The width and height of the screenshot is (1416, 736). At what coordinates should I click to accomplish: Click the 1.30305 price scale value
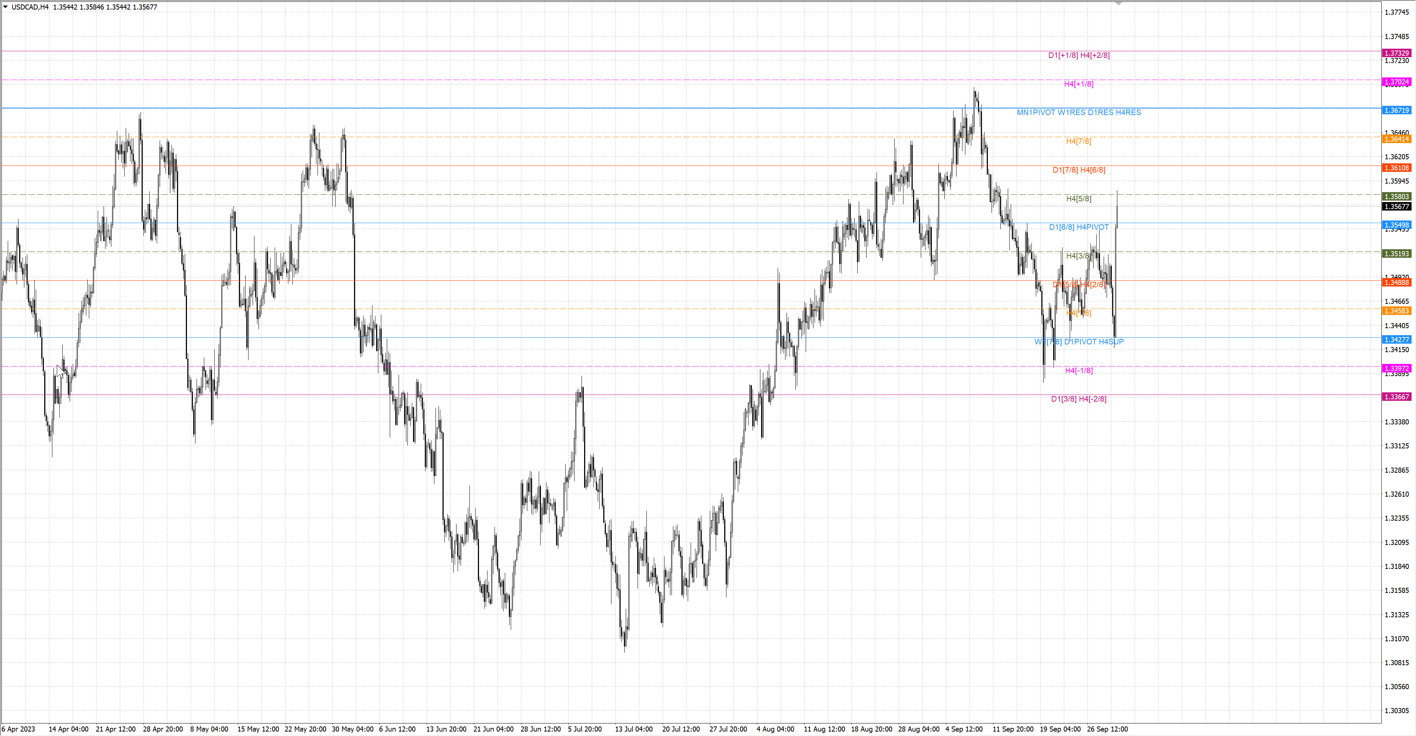click(1396, 711)
